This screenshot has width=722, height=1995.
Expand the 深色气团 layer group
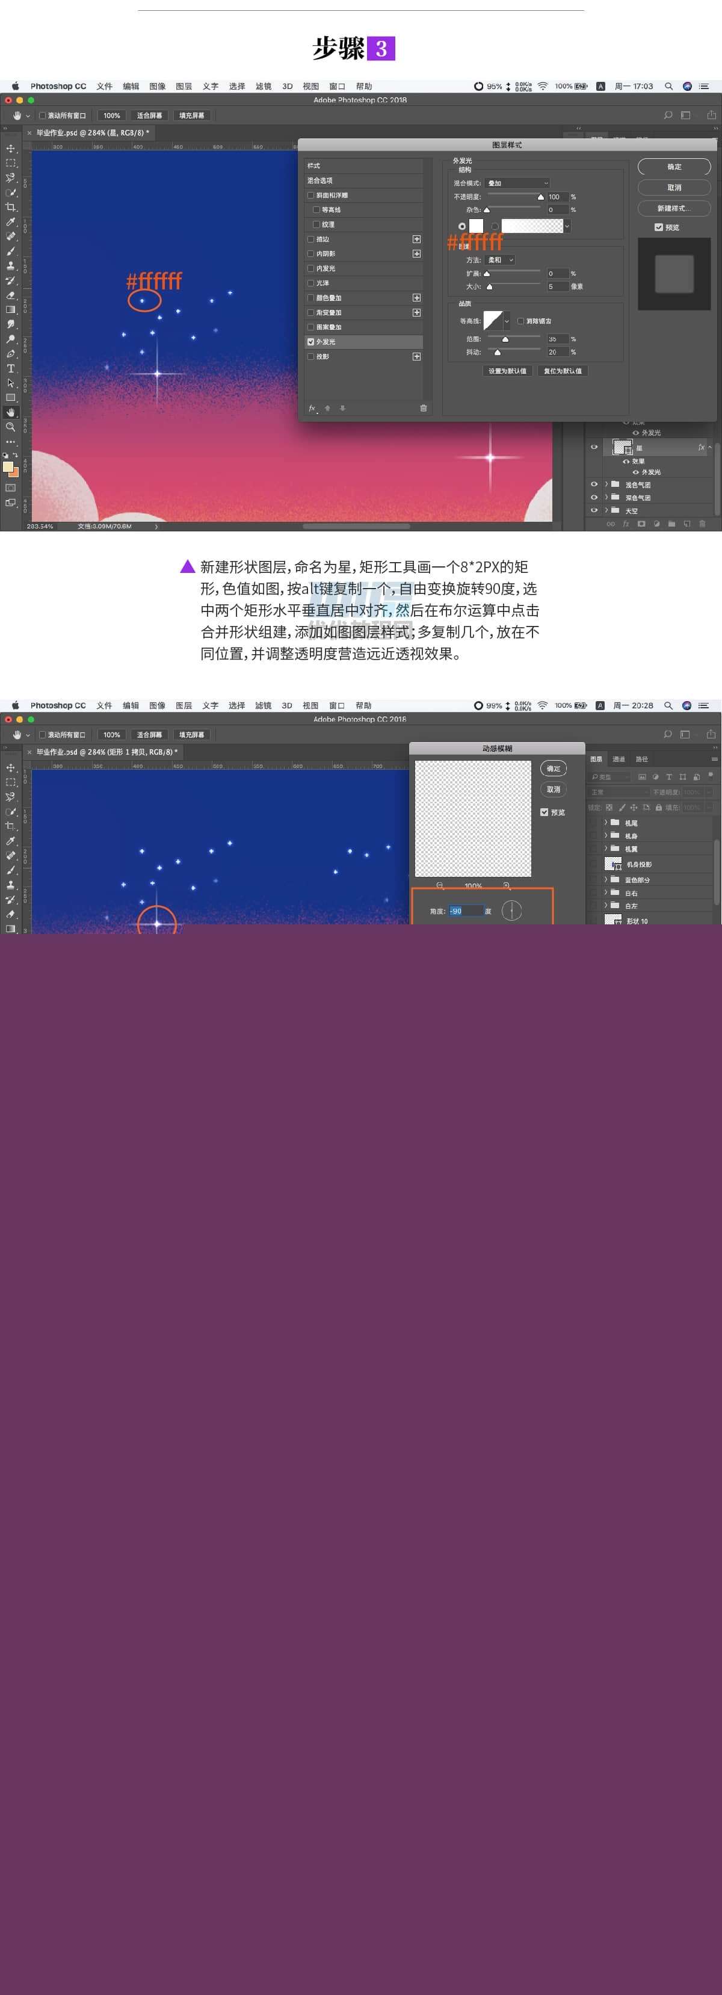click(606, 497)
